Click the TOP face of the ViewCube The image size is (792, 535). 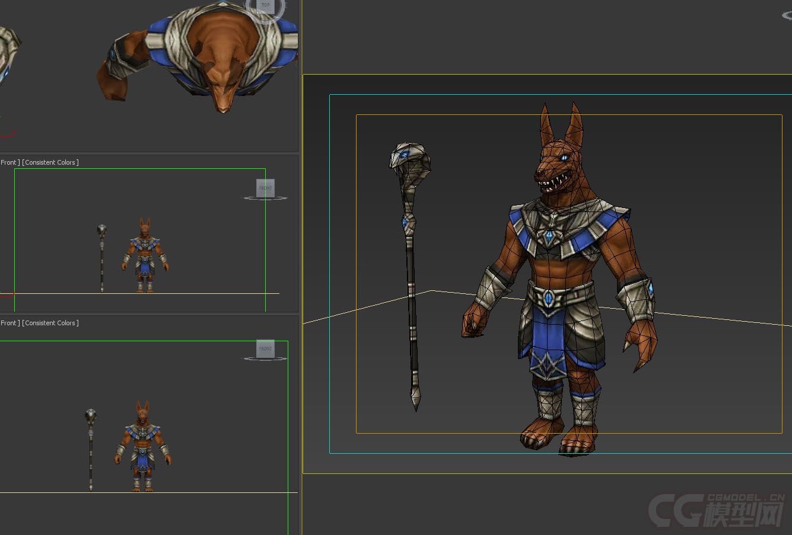click(265, 5)
